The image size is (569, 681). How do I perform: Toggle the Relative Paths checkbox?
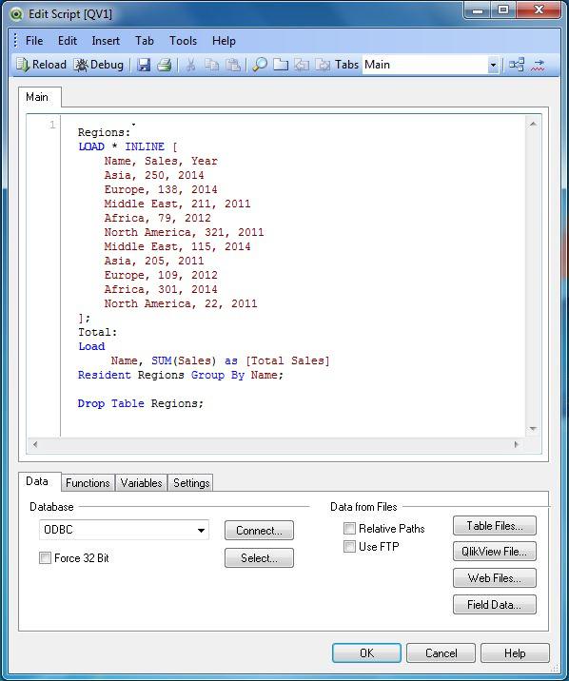coord(349,528)
